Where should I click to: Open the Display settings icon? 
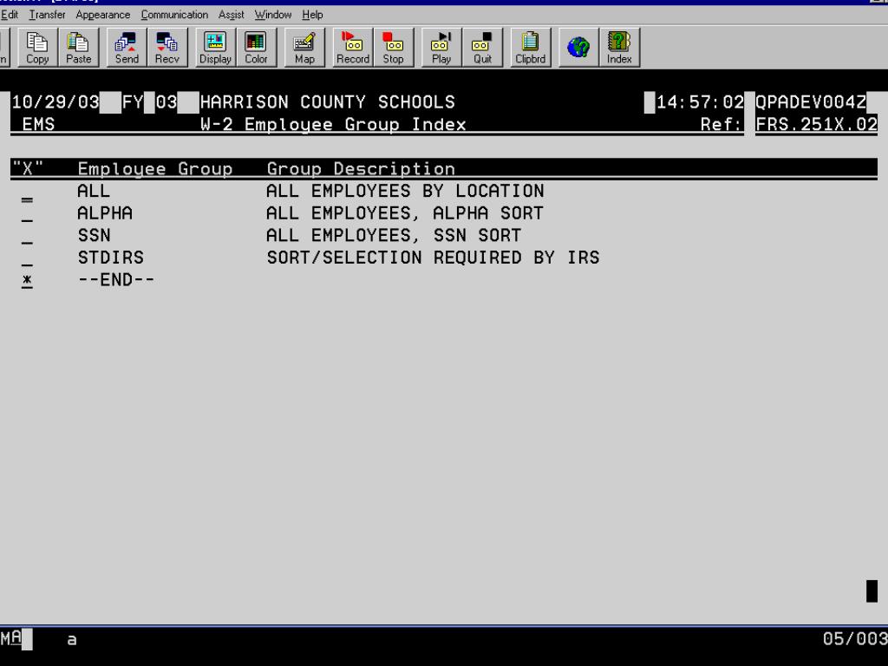pyautogui.click(x=214, y=48)
